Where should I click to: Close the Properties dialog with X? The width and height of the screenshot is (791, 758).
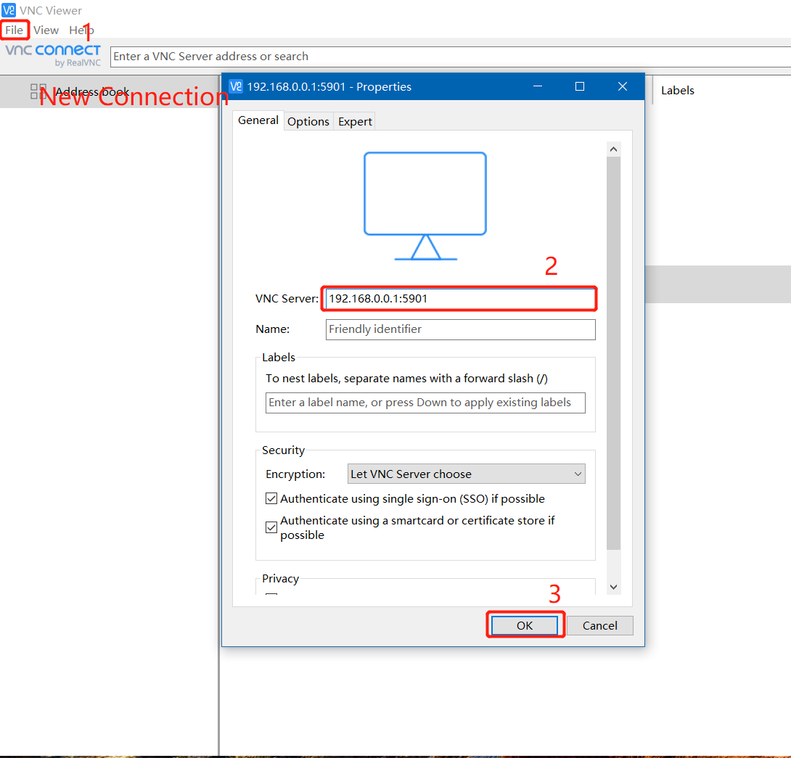pos(623,86)
